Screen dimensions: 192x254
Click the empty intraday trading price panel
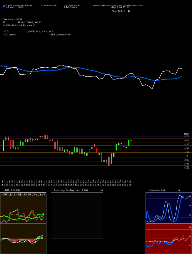77,216
